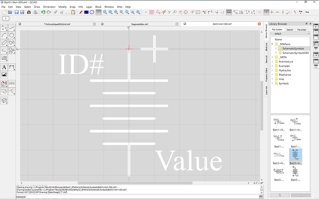The height and width of the screenshot is (199, 319).
Task: Open the Block tools
Action: pos(4,91)
